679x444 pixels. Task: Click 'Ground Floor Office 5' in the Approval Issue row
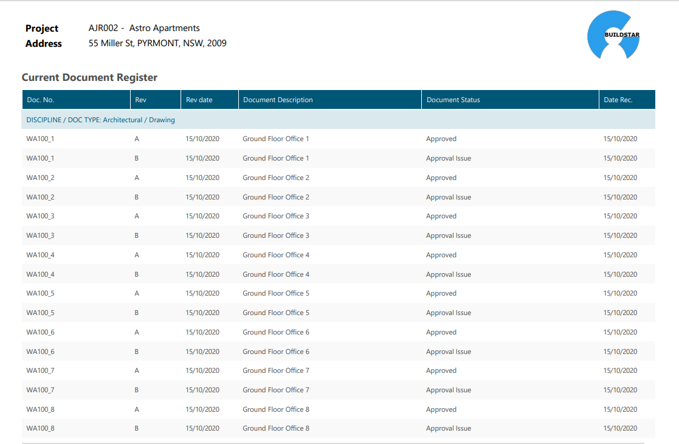coord(276,313)
